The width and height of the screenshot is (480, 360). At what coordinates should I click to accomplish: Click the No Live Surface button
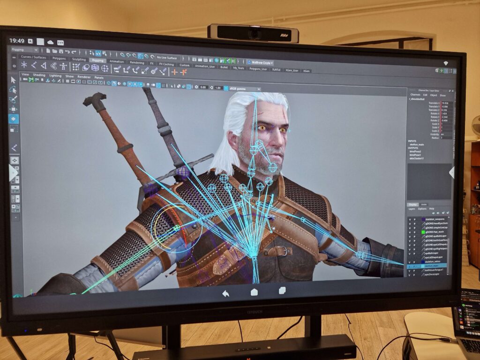coord(167,58)
